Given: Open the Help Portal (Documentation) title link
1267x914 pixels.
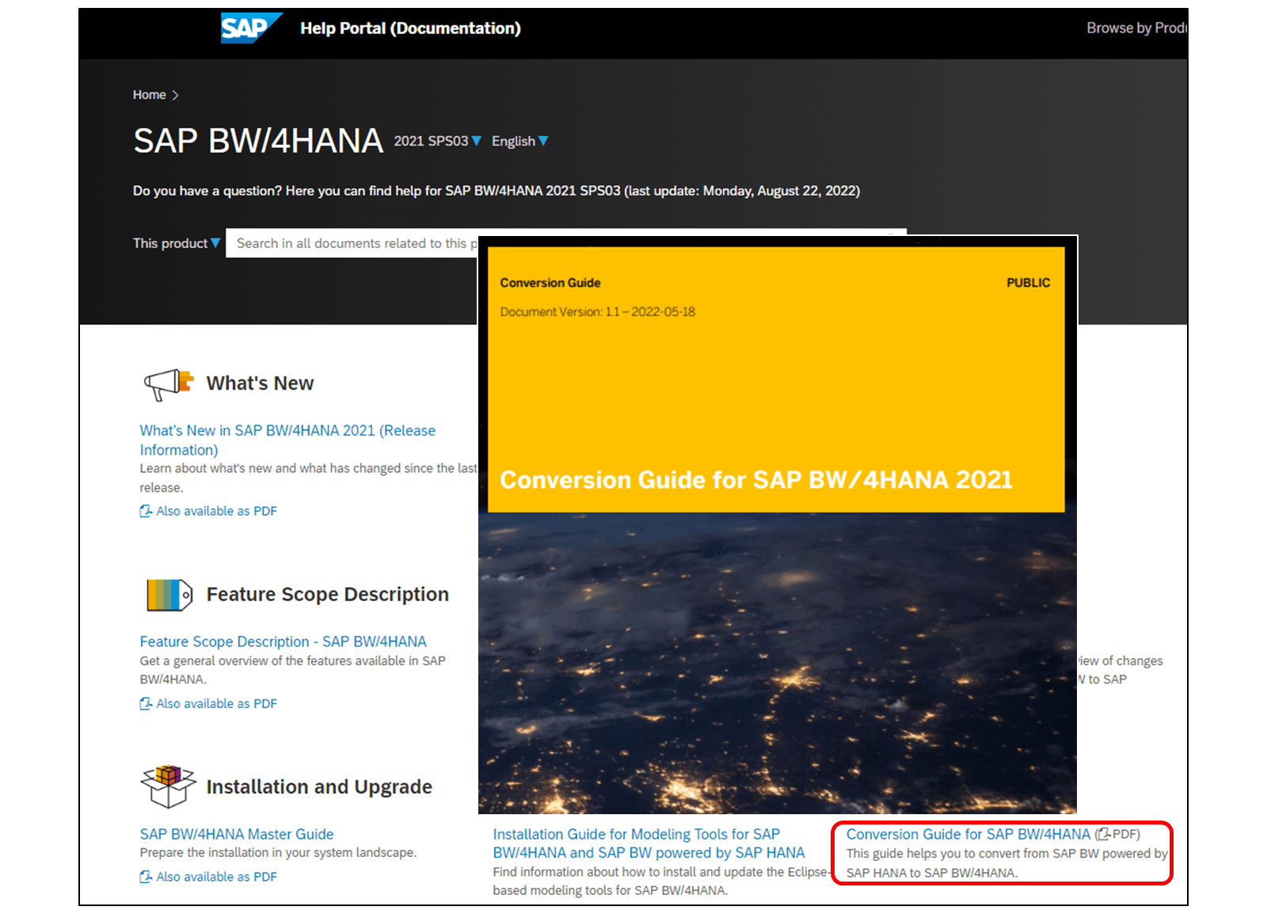Looking at the screenshot, I should click(x=410, y=29).
